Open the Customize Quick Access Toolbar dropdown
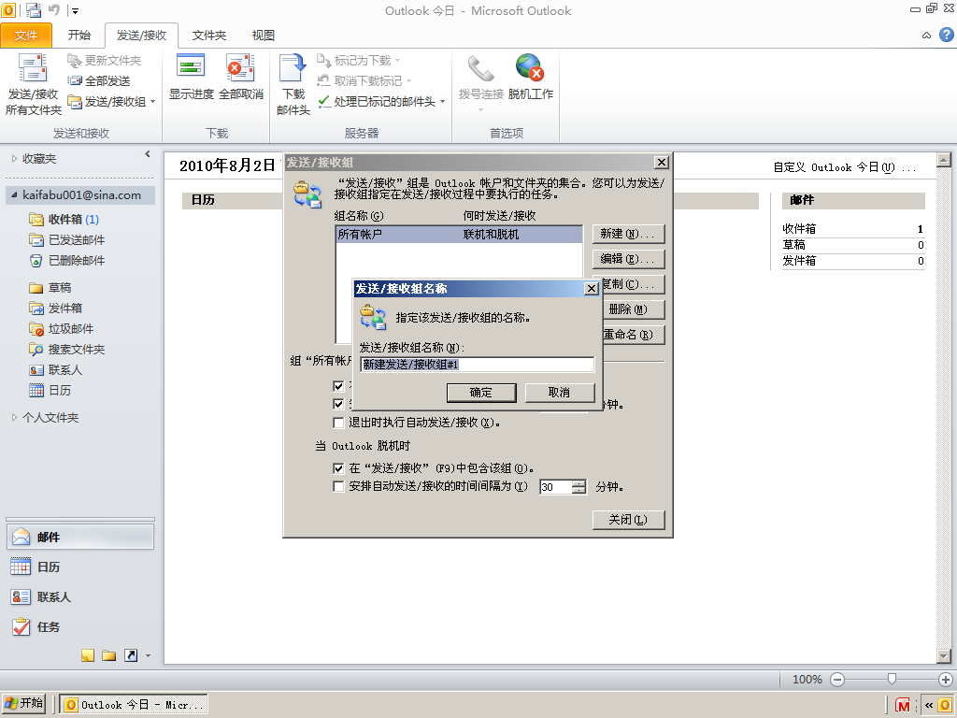This screenshot has width=957, height=718. coord(75,10)
